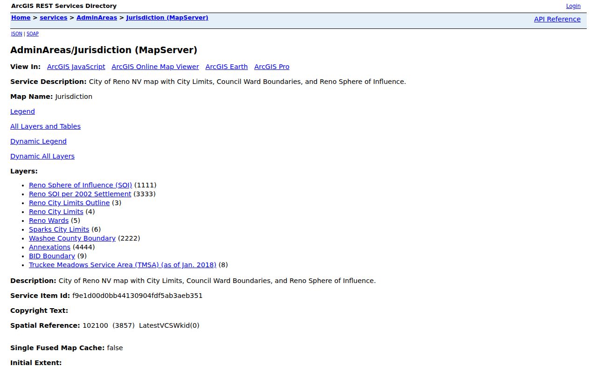Select Reno City Limits Outline layer
Screen dimensions: 597x373
click(69, 203)
